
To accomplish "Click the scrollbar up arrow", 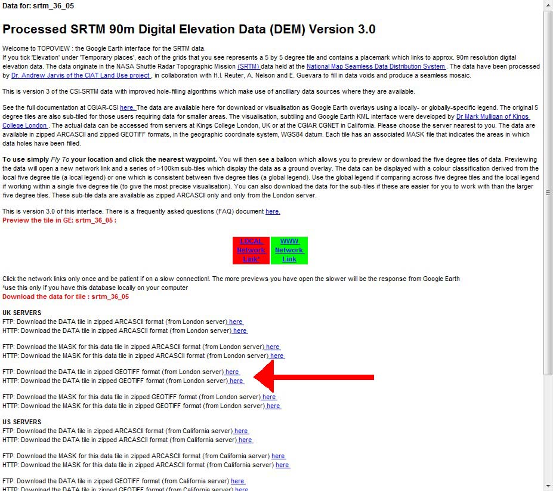I will tap(548, 5).
